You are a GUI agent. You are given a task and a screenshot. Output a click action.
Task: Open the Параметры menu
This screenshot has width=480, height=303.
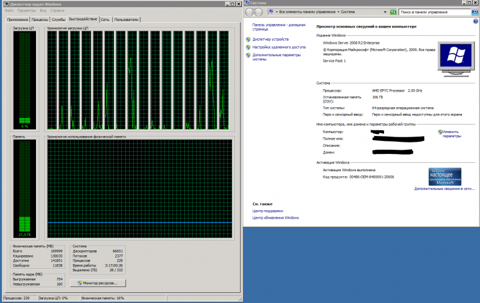tap(26, 11)
